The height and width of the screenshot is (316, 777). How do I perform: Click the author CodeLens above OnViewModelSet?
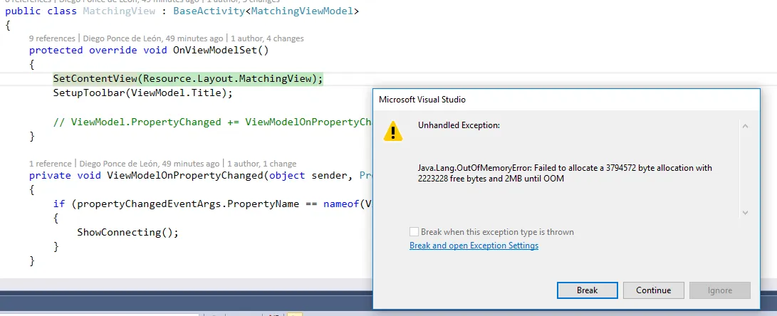pyautogui.click(x=152, y=38)
